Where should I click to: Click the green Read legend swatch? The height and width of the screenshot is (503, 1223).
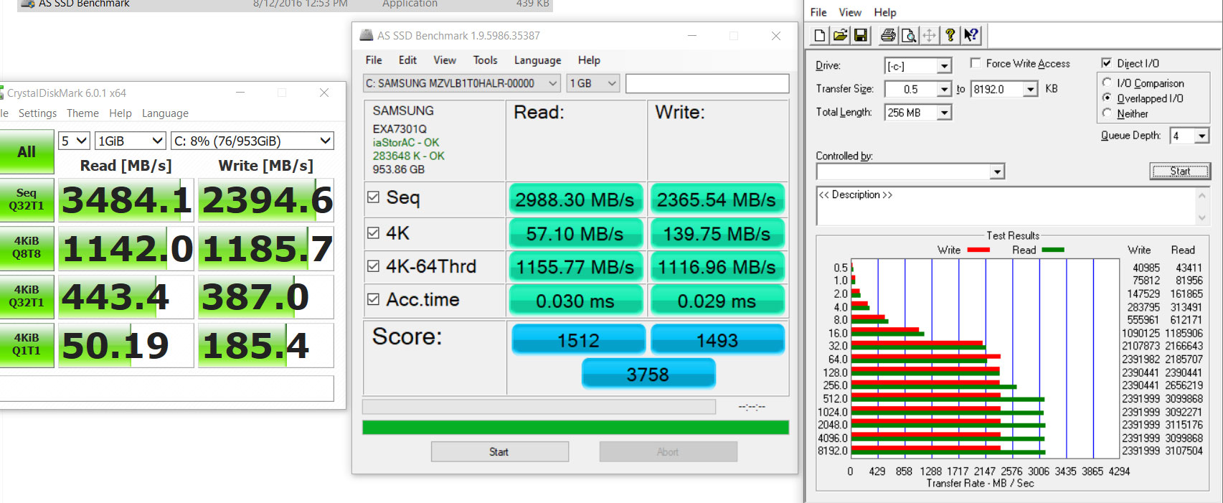tap(1053, 250)
